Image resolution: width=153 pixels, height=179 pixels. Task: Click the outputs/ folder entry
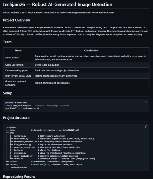(14, 162)
